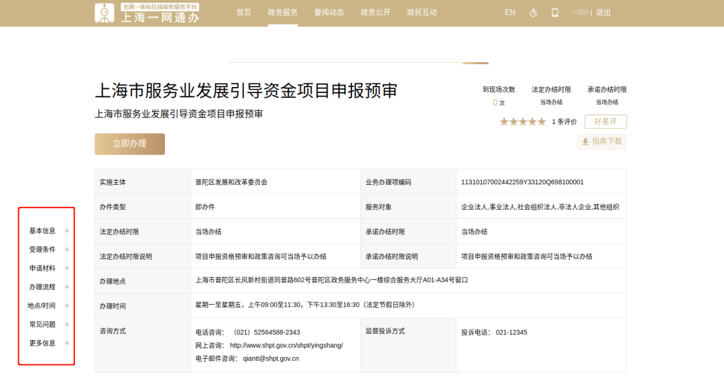
Task: Jump to 受理条件 in side navigation
Action: point(42,250)
